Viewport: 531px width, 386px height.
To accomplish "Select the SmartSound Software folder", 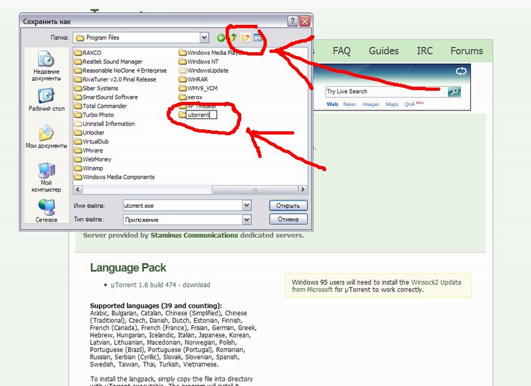I will coord(106,97).
